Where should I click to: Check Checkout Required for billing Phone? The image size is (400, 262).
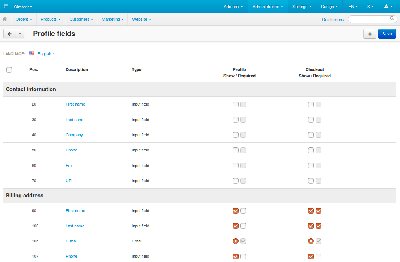pyautogui.click(x=318, y=256)
